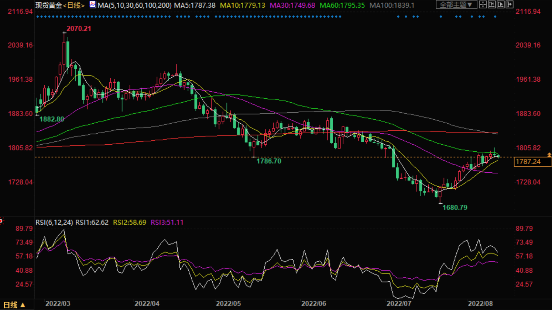Click the <日线> period label in title

click(74, 5)
